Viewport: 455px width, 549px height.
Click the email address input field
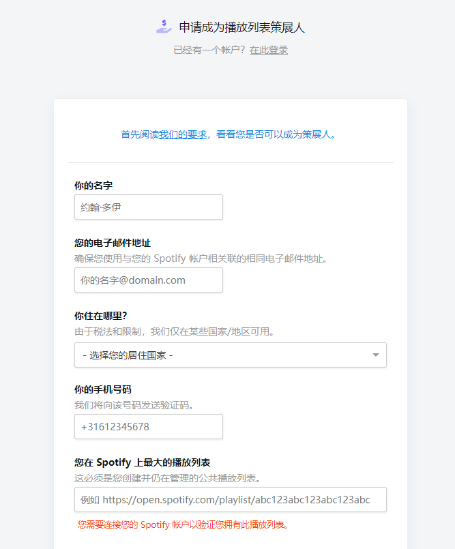(x=148, y=280)
